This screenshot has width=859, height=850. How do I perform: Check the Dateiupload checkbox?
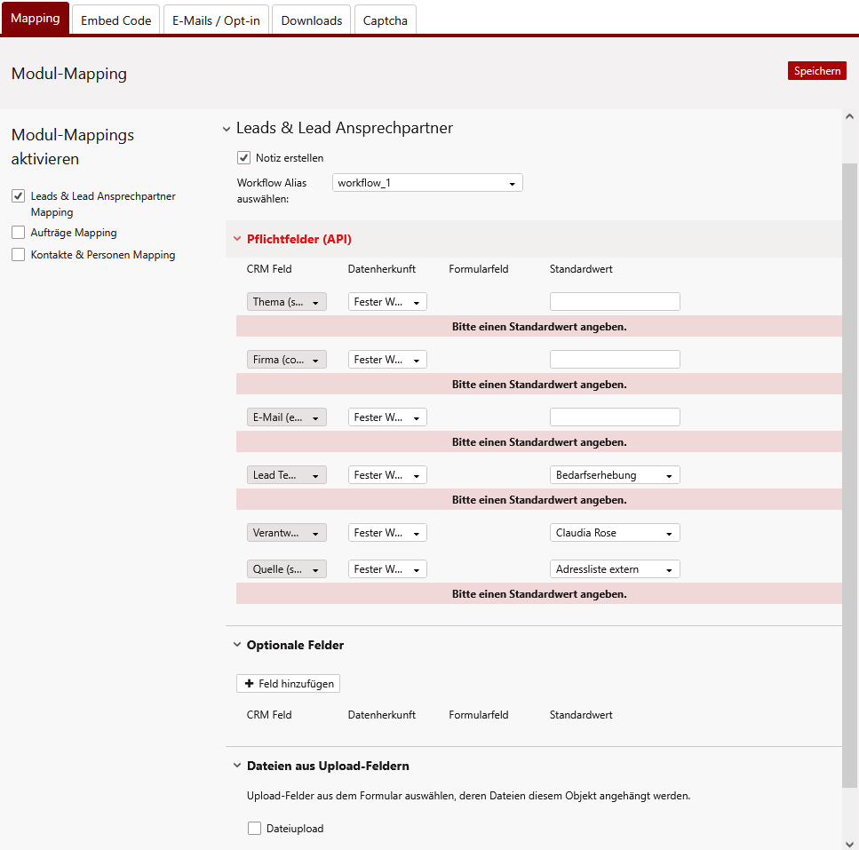pos(255,829)
